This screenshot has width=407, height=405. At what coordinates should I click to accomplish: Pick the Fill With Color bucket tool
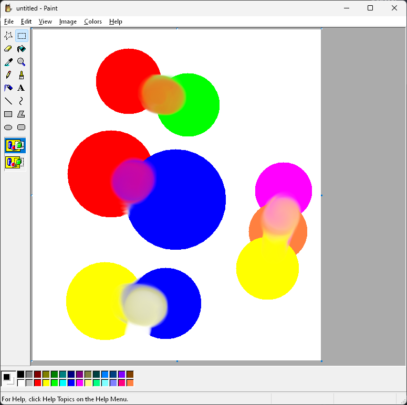22,49
